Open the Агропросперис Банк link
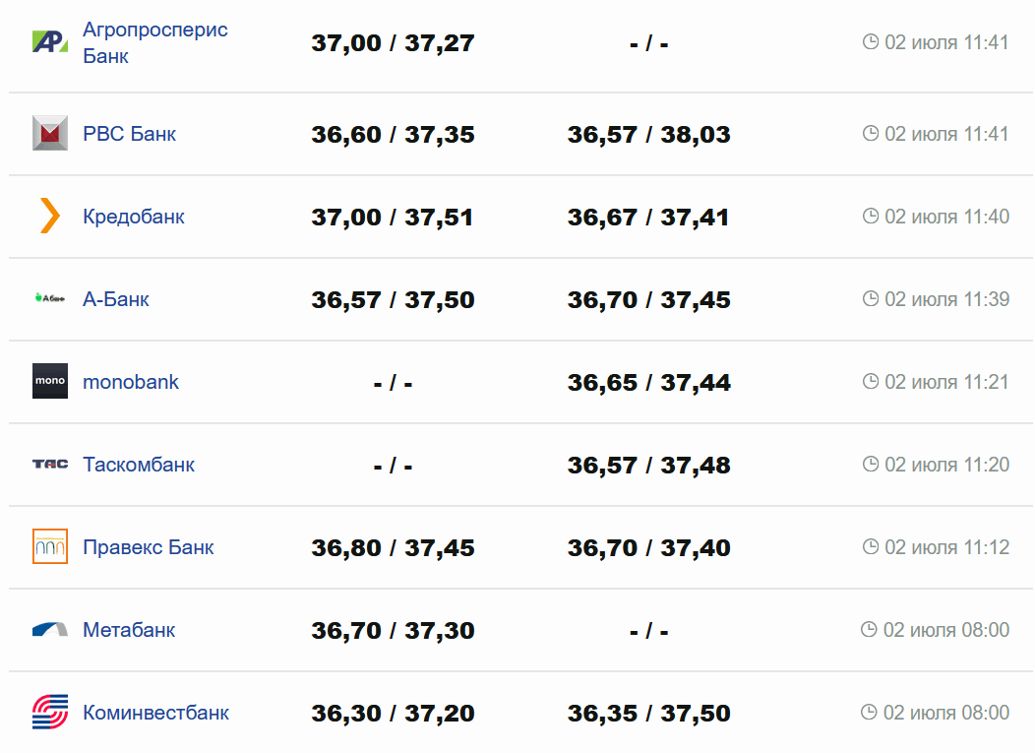Image resolution: width=1035 pixels, height=753 pixels. (x=154, y=42)
